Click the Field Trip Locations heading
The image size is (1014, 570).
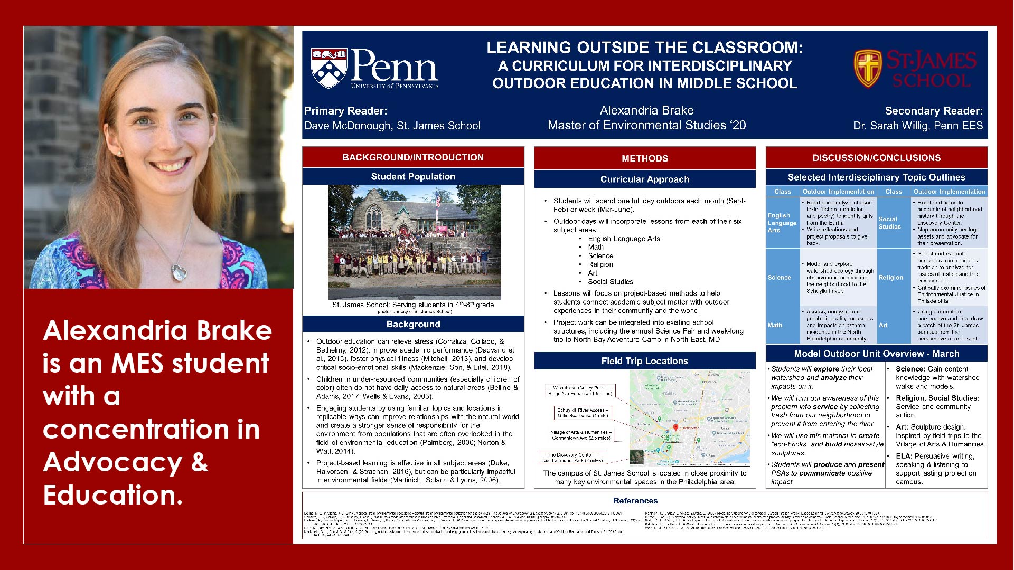coord(644,361)
